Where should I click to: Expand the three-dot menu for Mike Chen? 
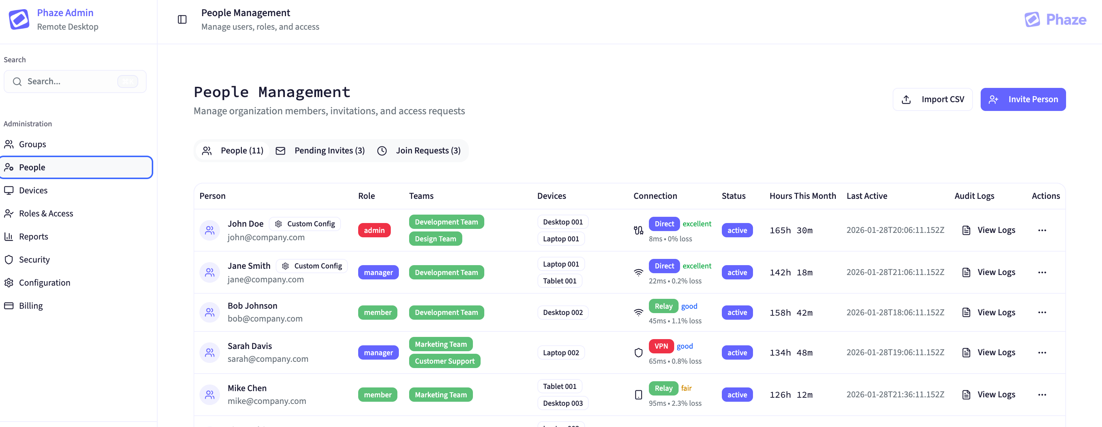click(1042, 394)
